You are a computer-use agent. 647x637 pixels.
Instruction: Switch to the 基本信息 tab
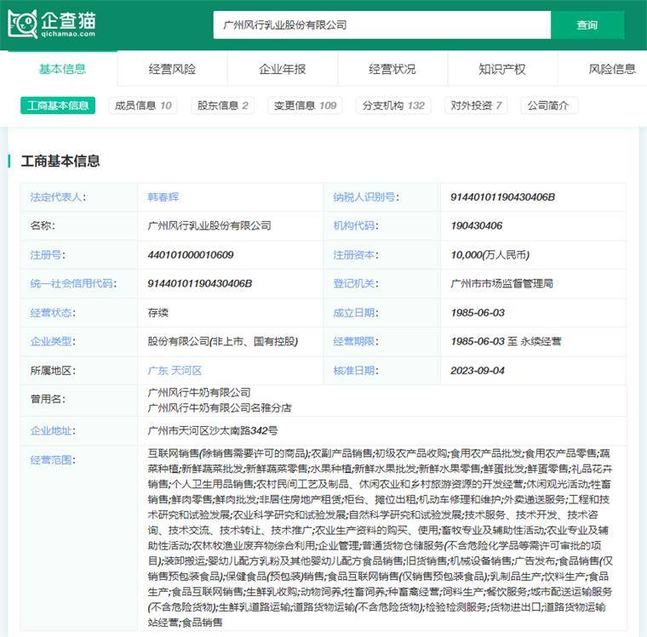pos(62,69)
